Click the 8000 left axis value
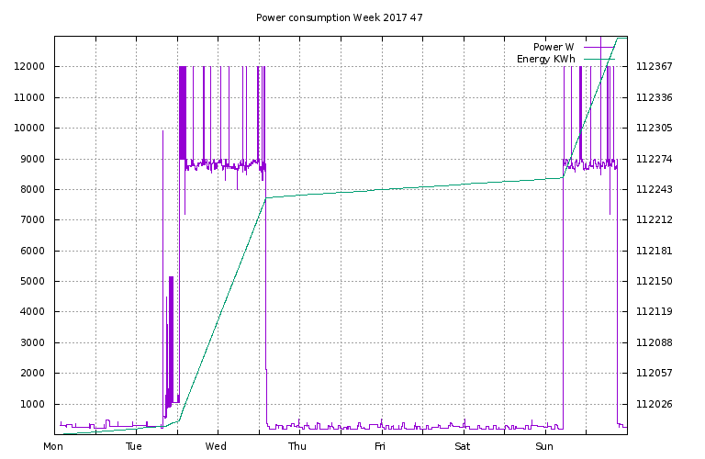The height and width of the screenshot is (459, 705). (32, 189)
